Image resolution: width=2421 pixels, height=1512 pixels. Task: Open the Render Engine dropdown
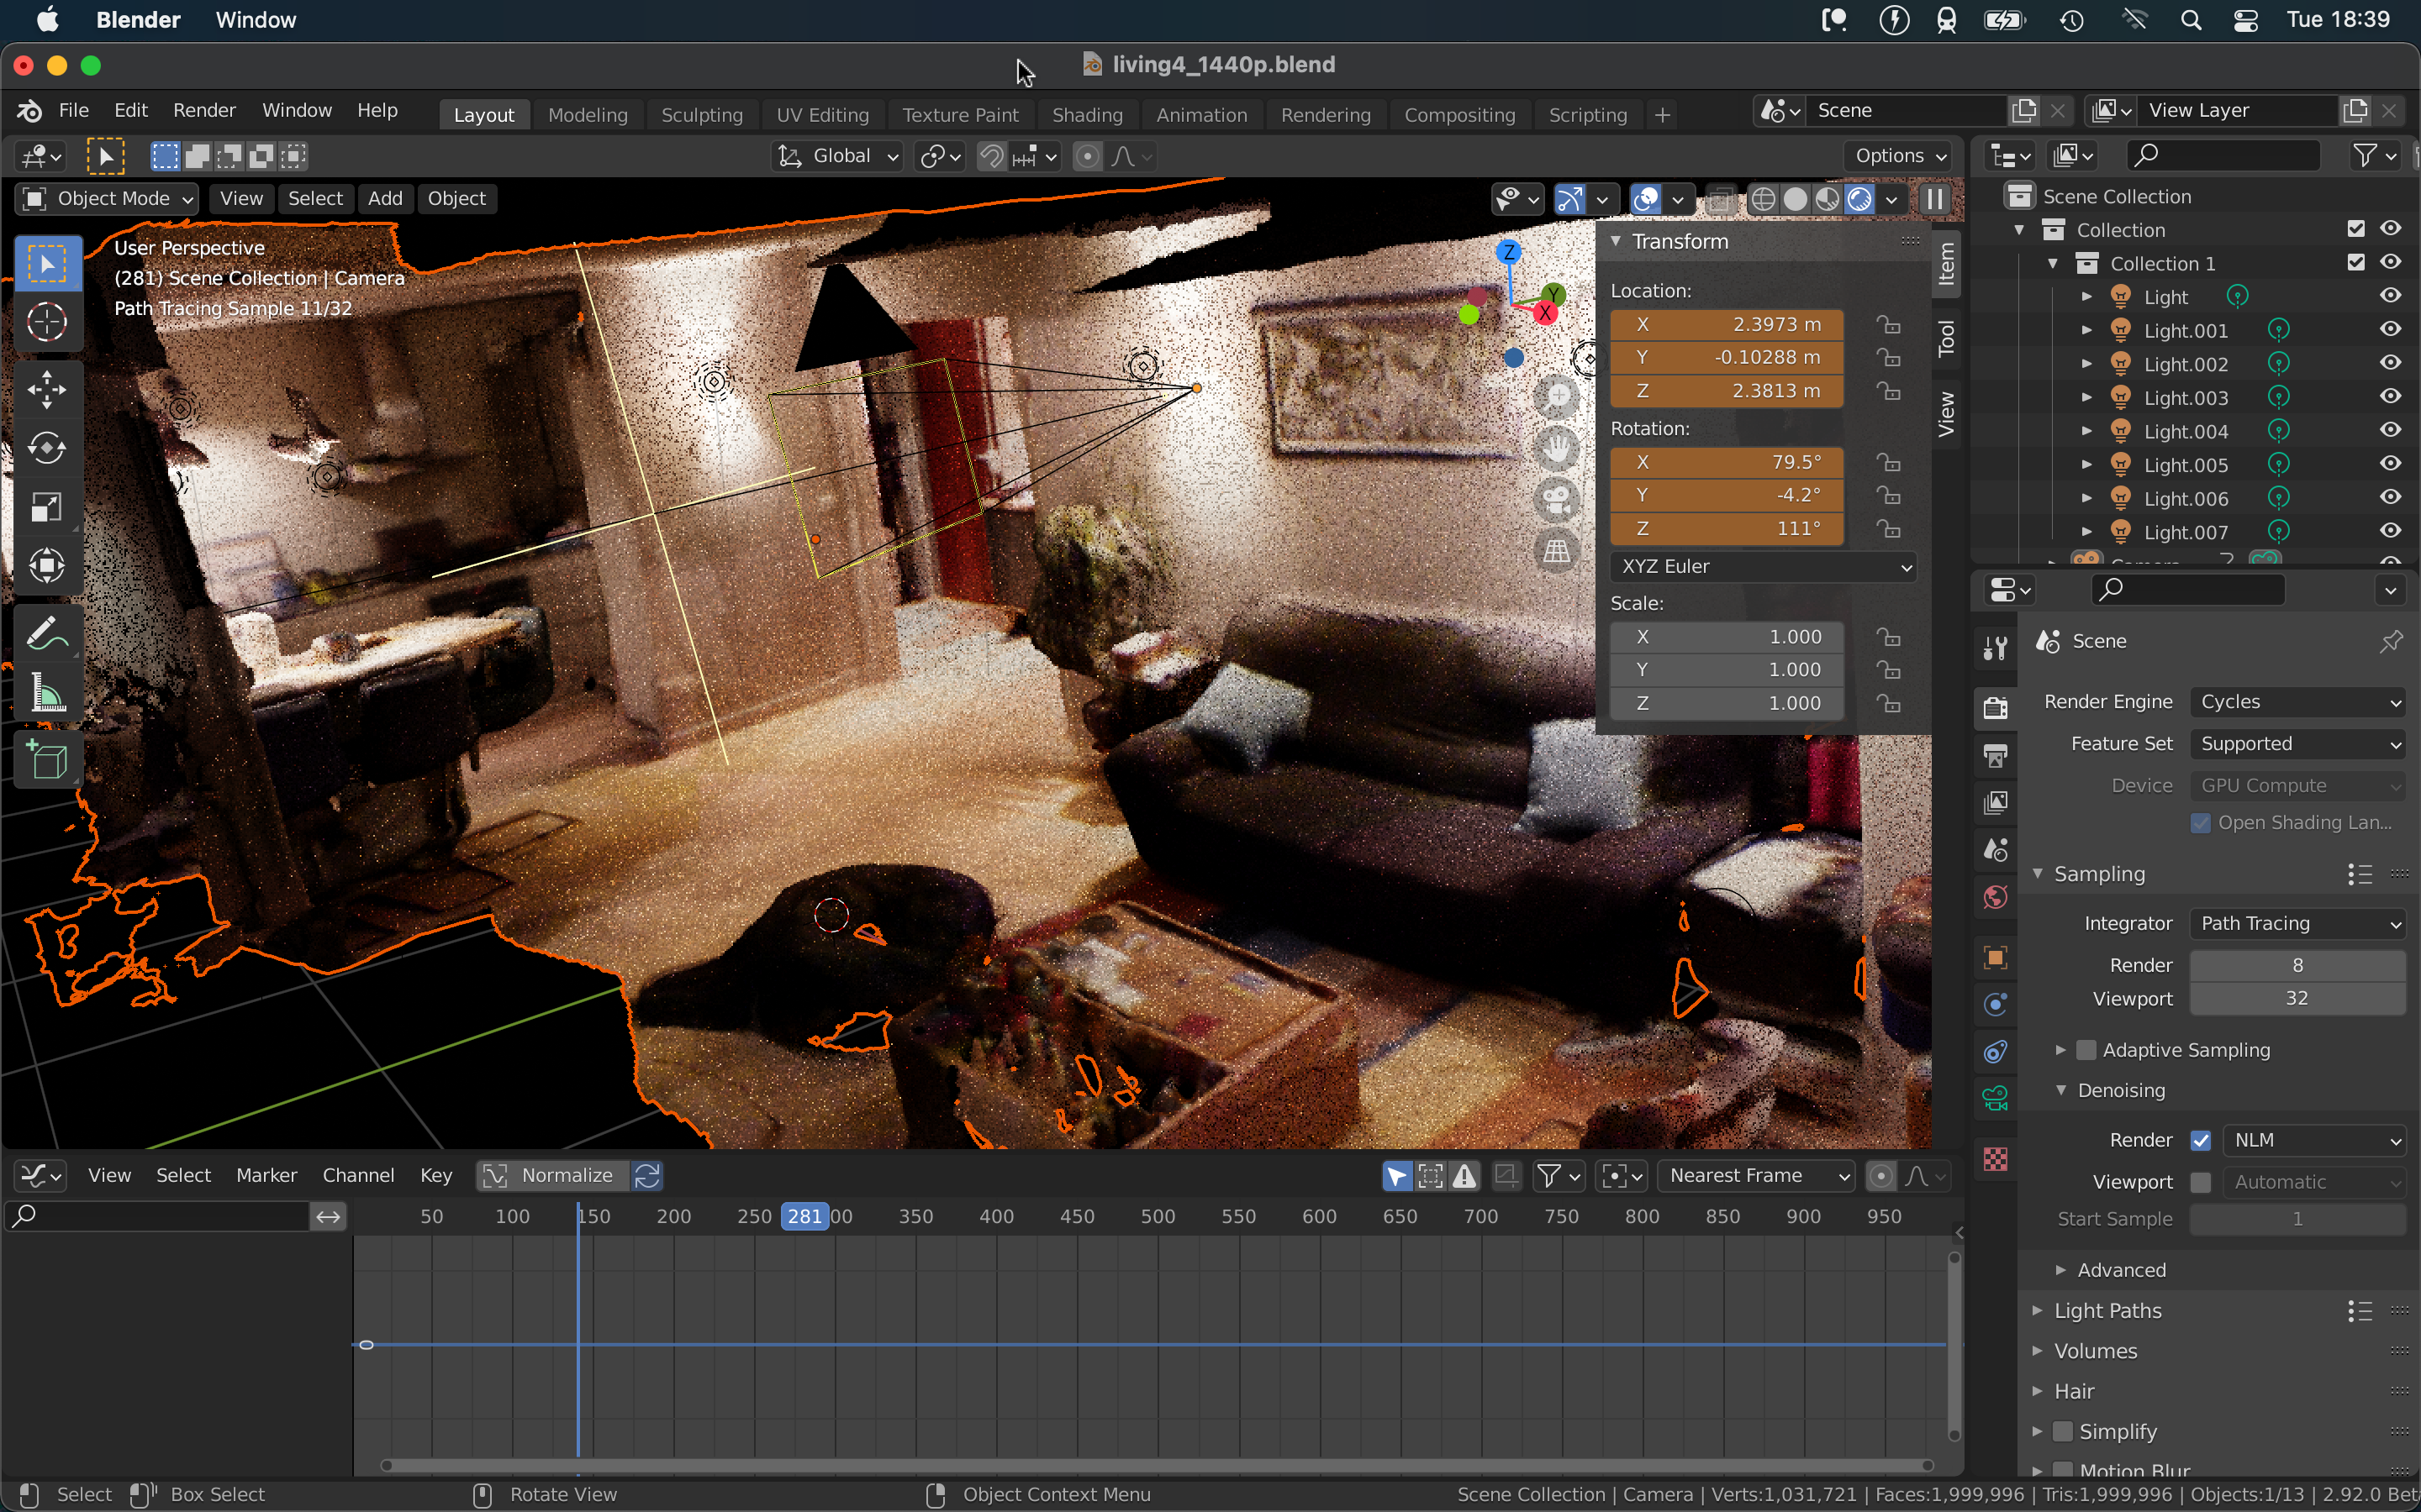[x=2297, y=702]
